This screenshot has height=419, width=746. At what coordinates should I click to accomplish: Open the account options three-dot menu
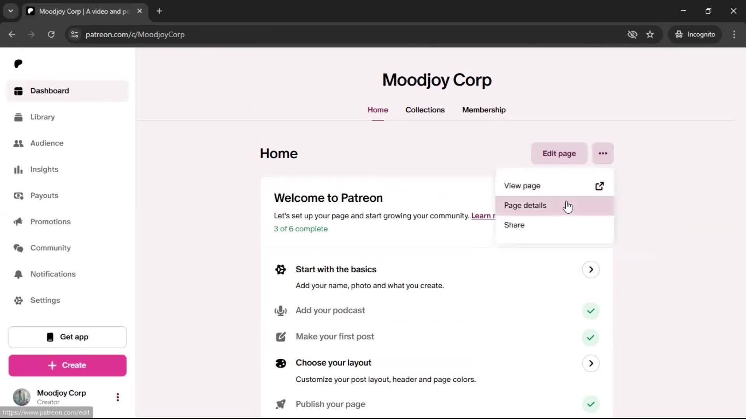(118, 397)
